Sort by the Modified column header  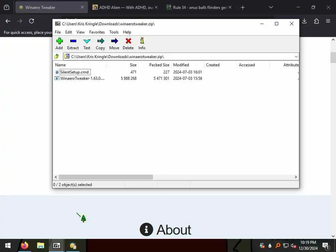click(x=187, y=65)
